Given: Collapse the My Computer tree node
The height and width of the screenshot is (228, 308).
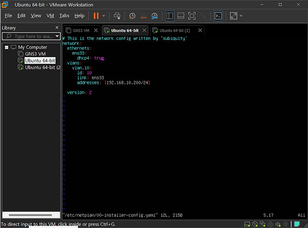Looking at the screenshot, I should (x=7, y=47).
